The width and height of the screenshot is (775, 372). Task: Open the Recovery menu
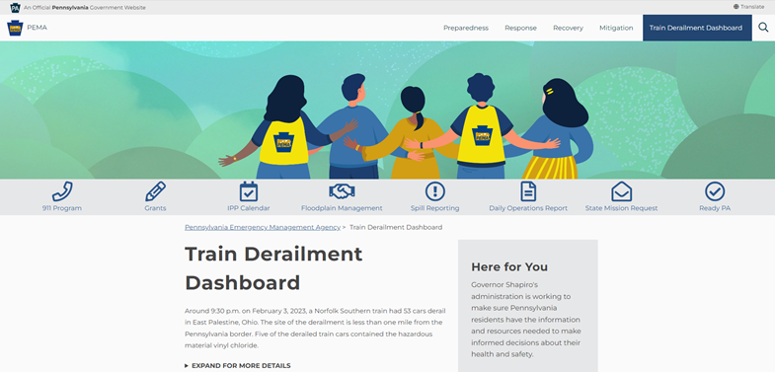(x=568, y=28)
